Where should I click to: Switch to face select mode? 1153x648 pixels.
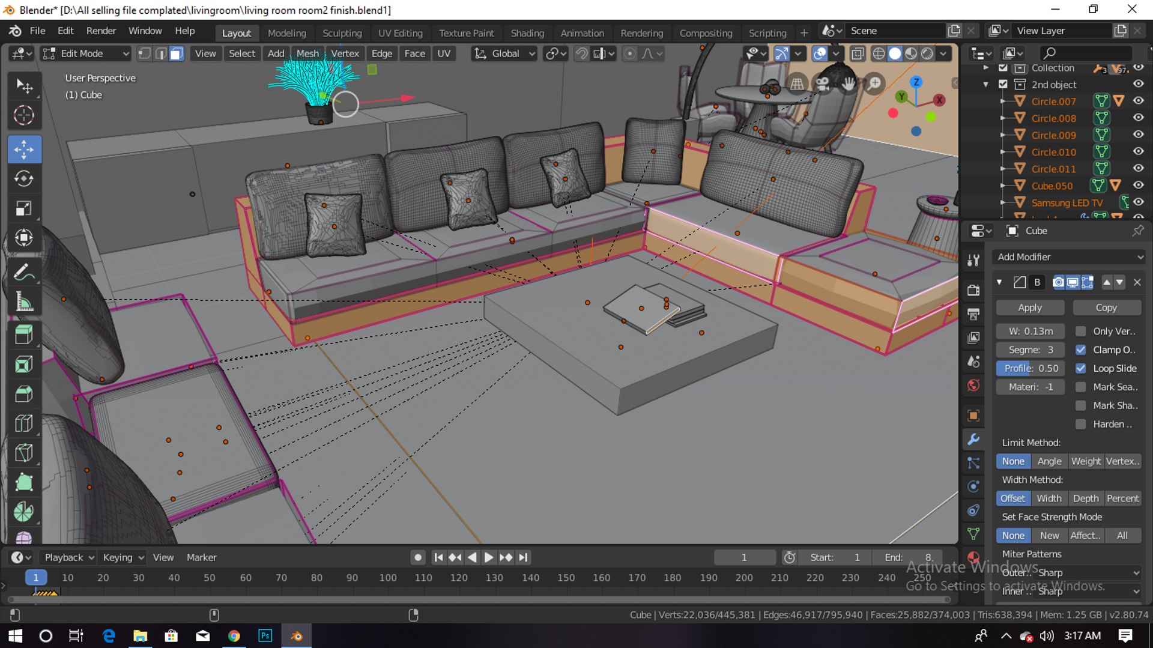tap(176, 53)
